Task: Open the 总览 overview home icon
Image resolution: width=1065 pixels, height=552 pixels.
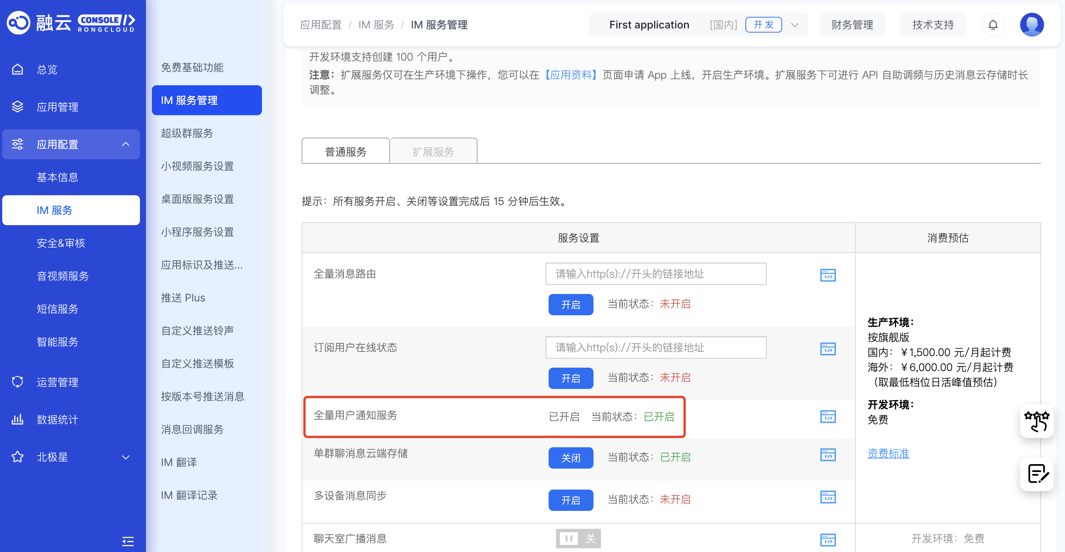Action: tap(17, 69)
